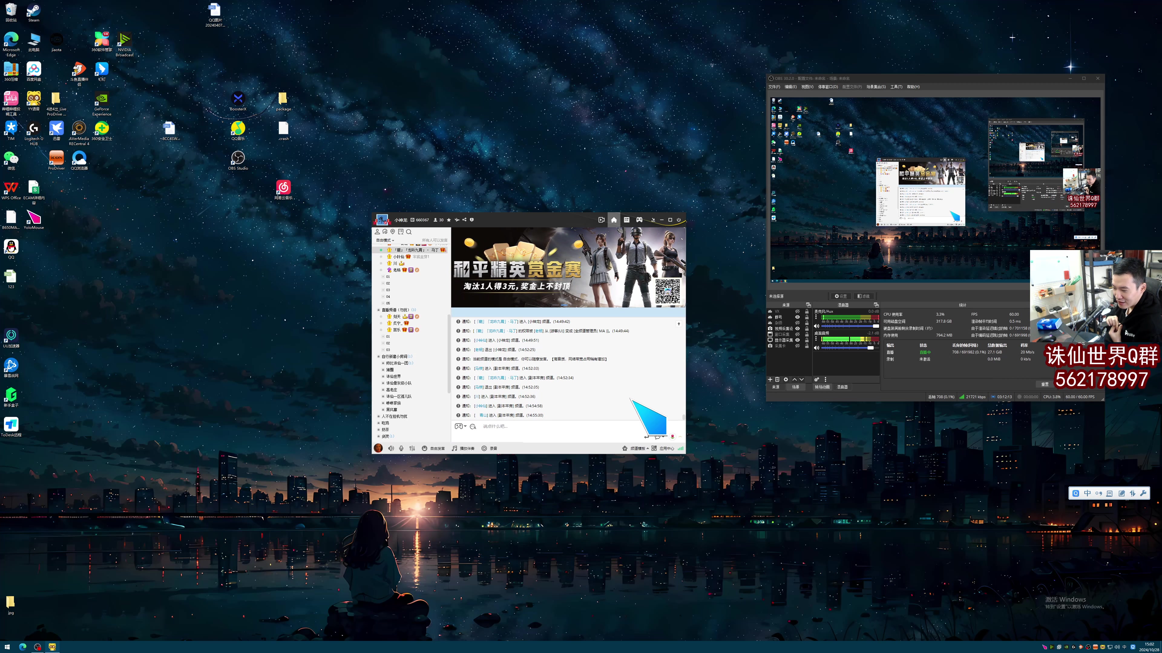Screen dimensions: 1162x653
Task: Show the 窗口采集 source via eye icon
Action: [x=798, y=334]
